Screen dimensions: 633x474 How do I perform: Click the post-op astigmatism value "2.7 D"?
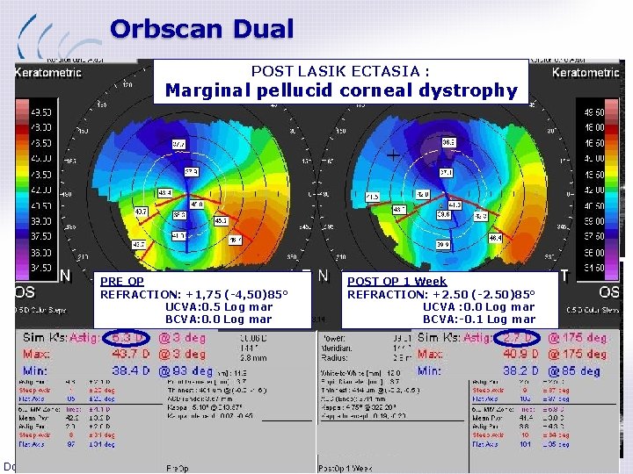click(x=517, y=338)
